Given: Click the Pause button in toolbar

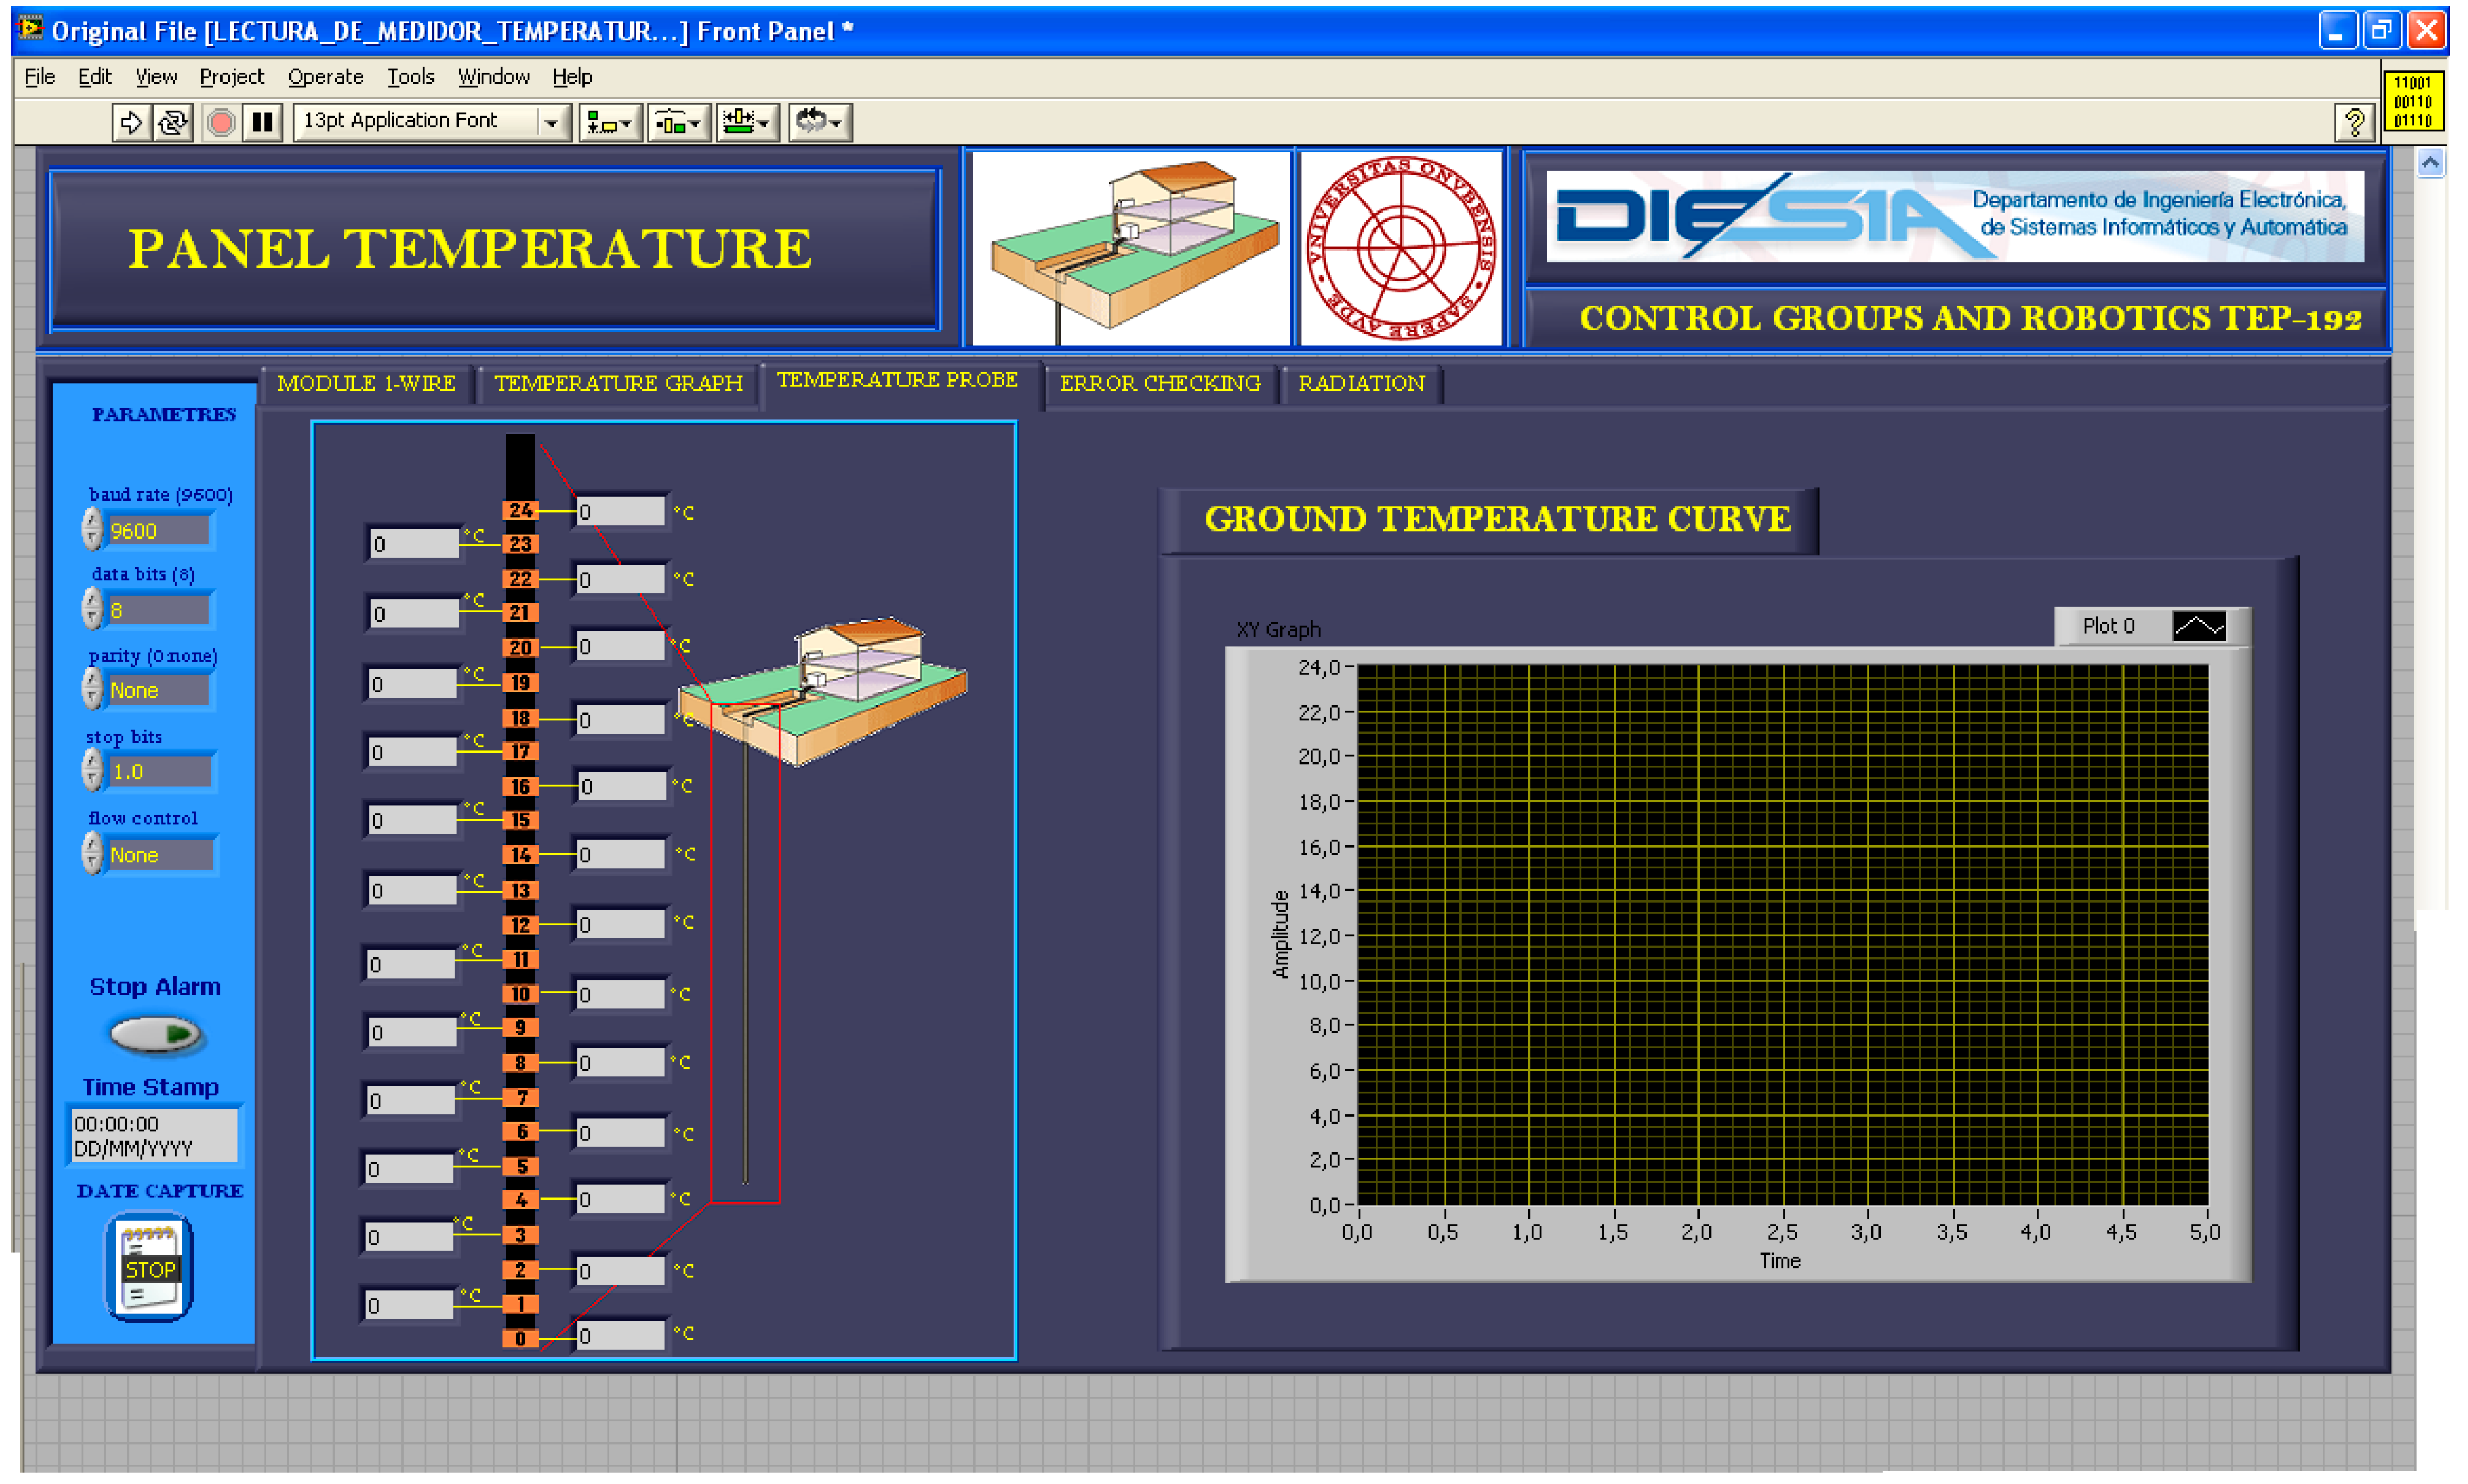Looking at the screenshot, I should point(262,122).
